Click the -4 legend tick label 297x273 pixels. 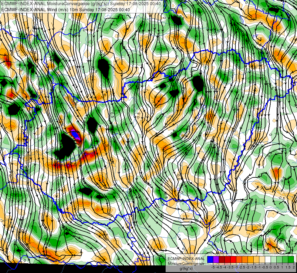(224, 267)
